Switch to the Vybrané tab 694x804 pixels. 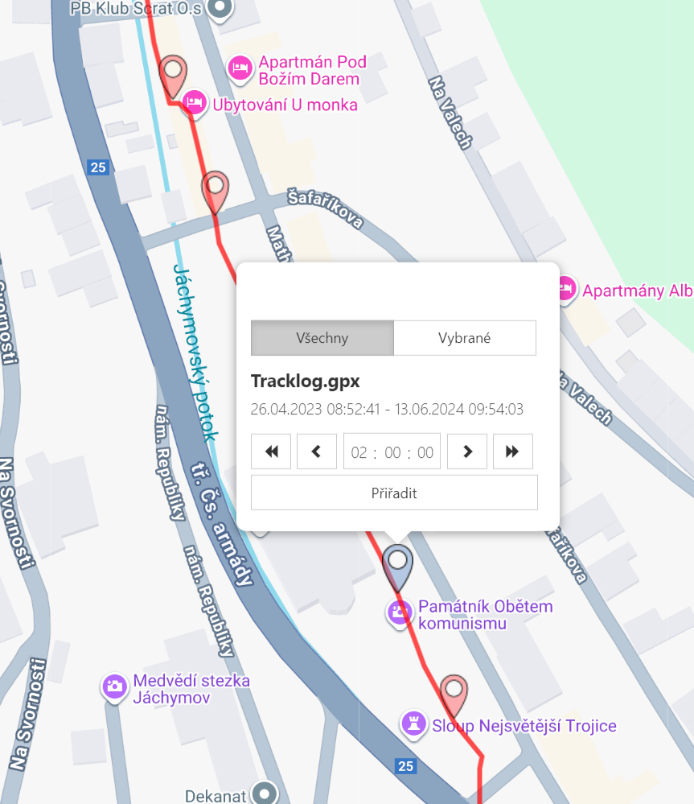465,338
